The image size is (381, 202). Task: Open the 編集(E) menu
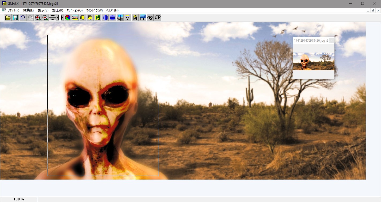coord(28,10)
